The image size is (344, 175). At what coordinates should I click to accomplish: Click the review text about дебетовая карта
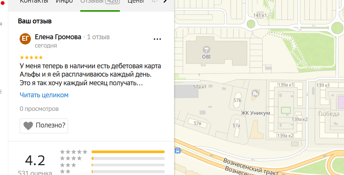[x=90, y=74]
